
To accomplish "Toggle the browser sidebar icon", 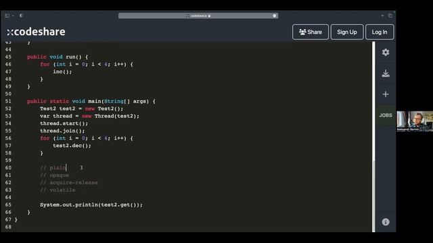I will 7,16.
